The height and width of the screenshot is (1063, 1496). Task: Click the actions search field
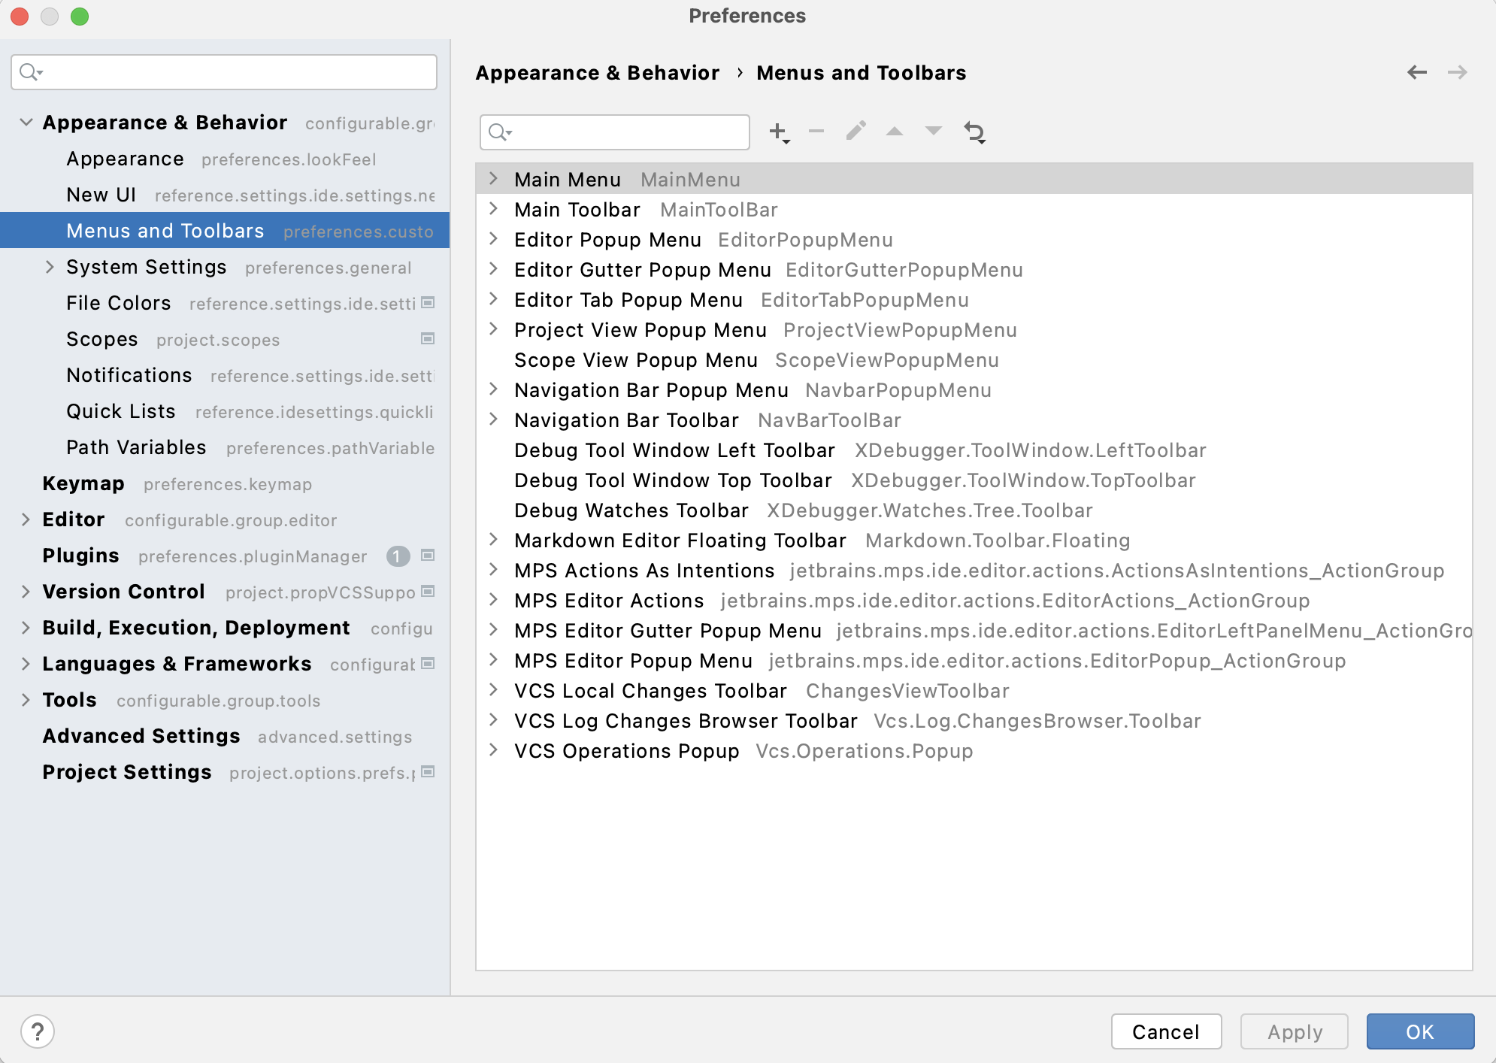coord(614,132)
